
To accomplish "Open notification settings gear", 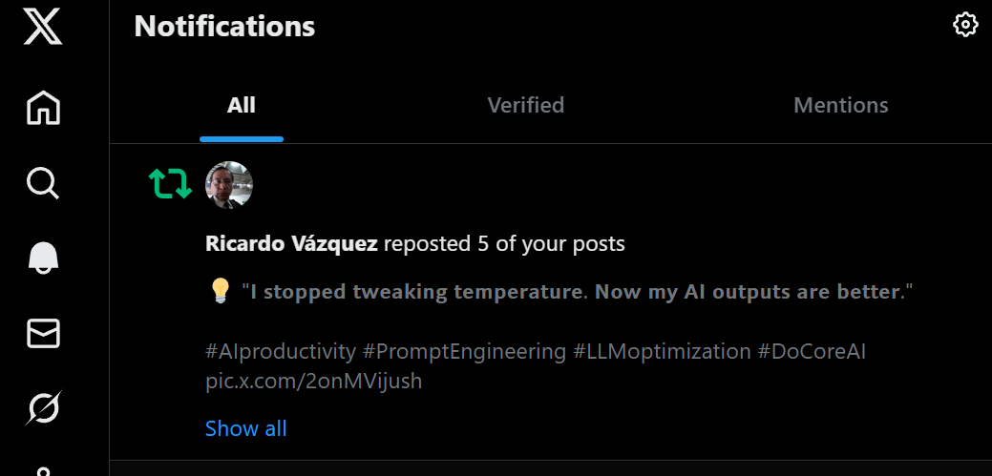I will (x=965, y=25).
